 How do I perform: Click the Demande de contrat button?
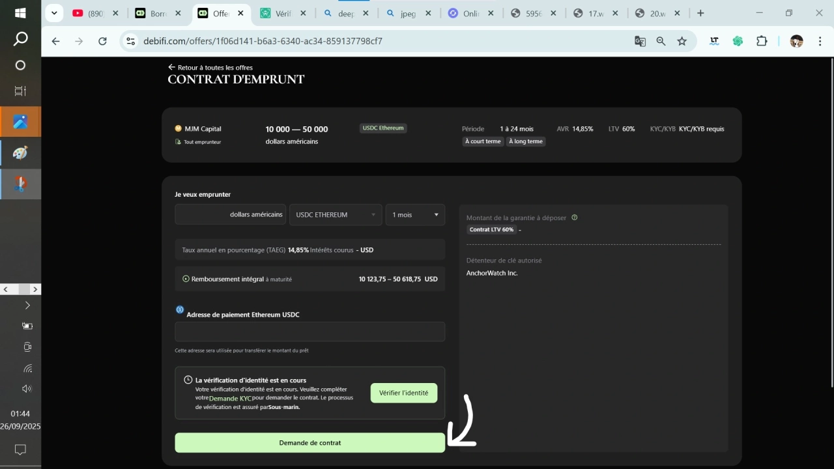click(x=309, y=443)
